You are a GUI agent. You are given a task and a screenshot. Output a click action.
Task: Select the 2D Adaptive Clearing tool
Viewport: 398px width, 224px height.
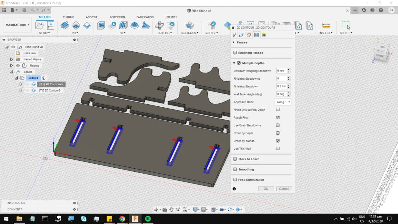pos(65,26)
